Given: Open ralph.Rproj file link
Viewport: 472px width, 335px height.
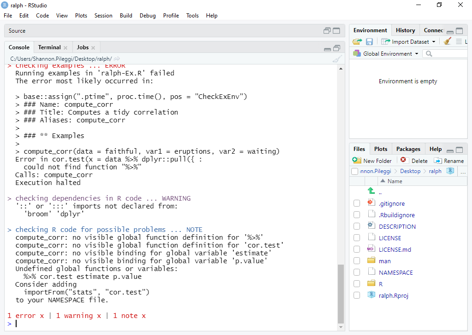Looking at the screenshot, I should coord(394,295).
